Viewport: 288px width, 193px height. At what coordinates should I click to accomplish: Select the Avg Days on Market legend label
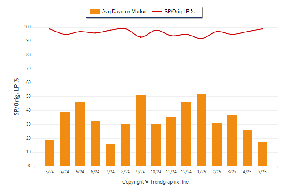[x=124, y=12]
